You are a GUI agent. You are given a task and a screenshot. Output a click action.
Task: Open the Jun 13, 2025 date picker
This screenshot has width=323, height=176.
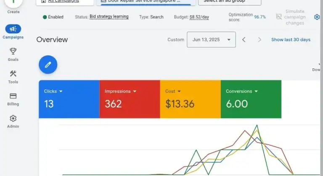[x=211, y=40]
